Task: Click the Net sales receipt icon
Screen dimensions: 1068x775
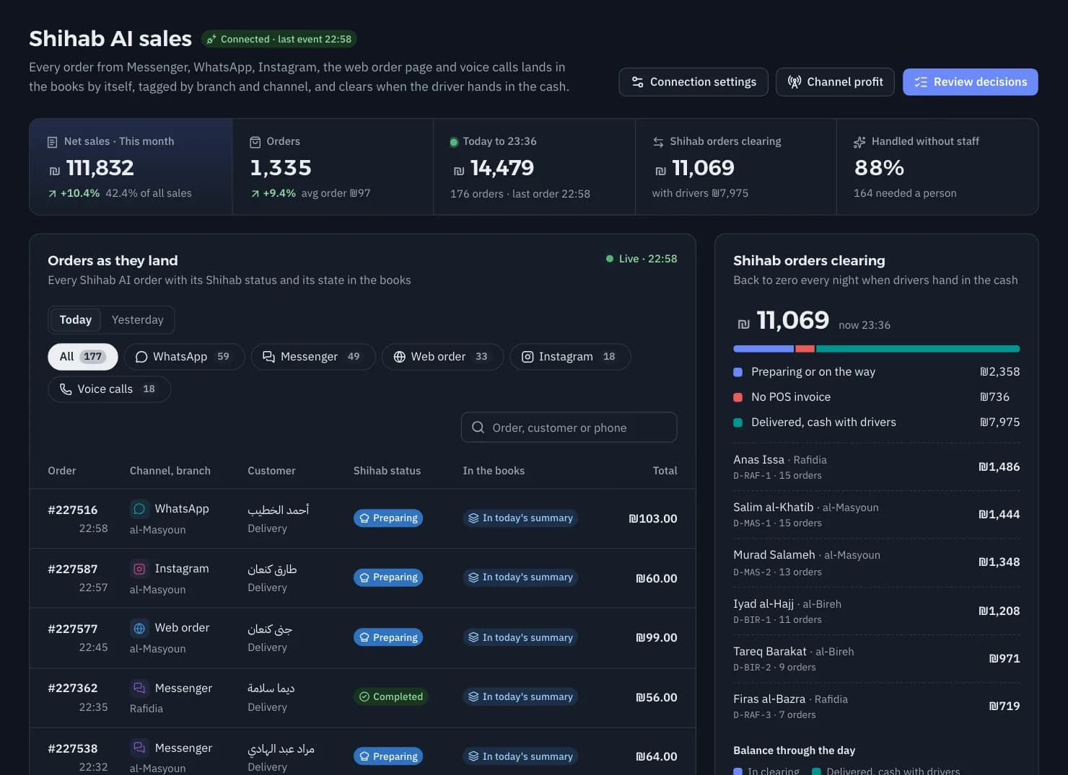Action: [x=52, y=142]
